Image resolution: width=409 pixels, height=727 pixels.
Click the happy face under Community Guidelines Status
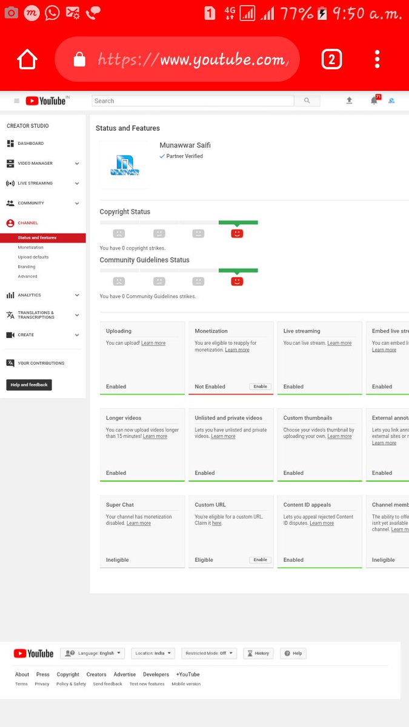pos(237,282)
